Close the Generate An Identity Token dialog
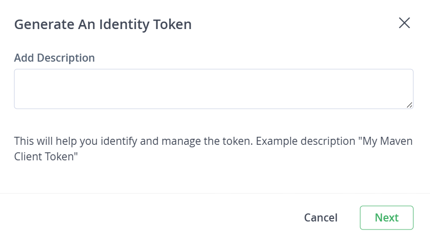The width and height of the screenshot is (430, 236). pyautogui.click(x=404, y=23)
